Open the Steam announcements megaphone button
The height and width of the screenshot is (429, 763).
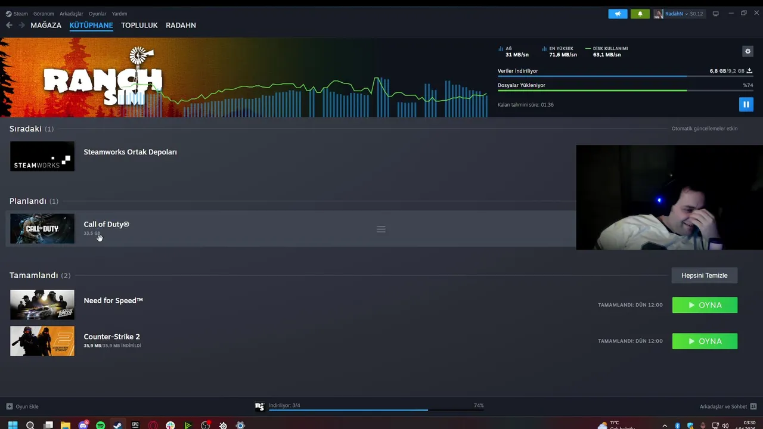coord(618,14)
